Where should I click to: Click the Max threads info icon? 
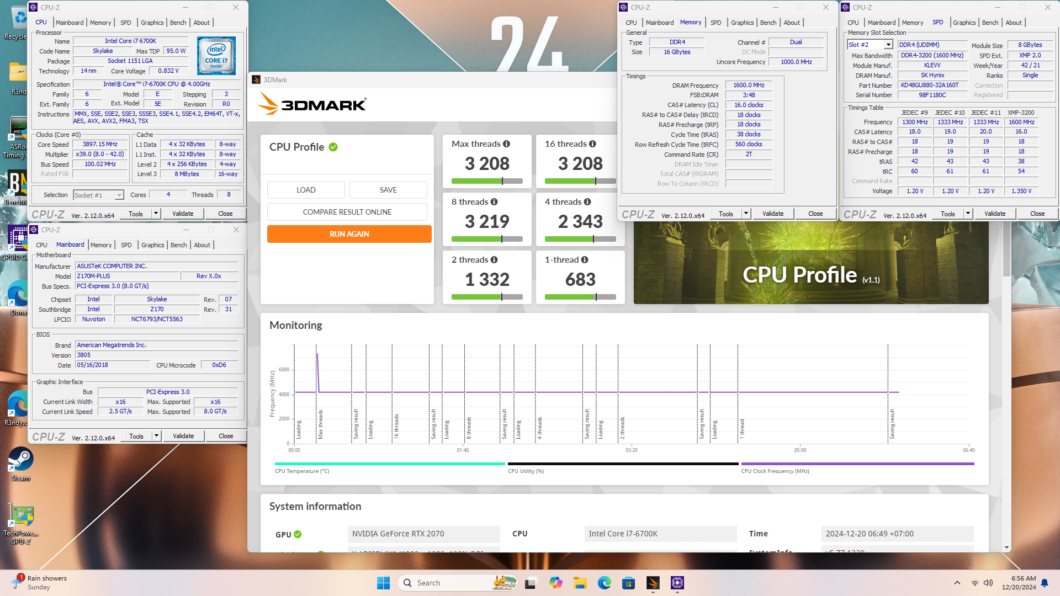click(x=506, y=144)
